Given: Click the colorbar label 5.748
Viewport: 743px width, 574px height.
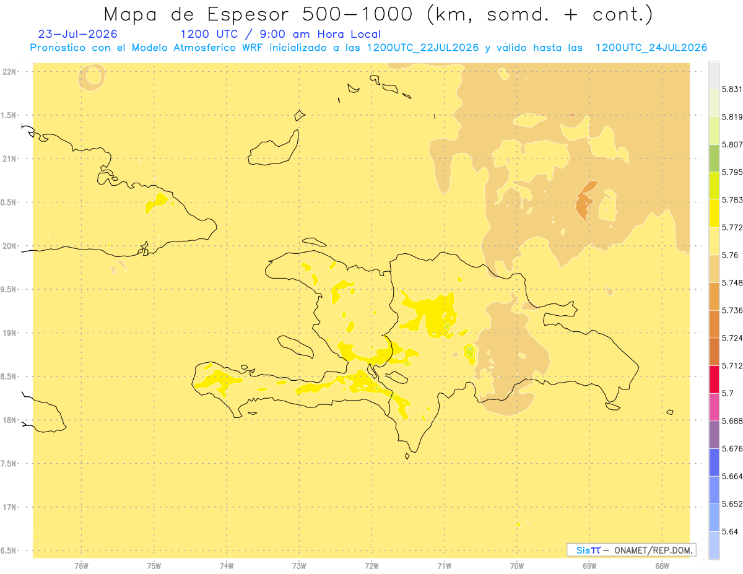Looking at the screenshot, I should tap(732, 283).
